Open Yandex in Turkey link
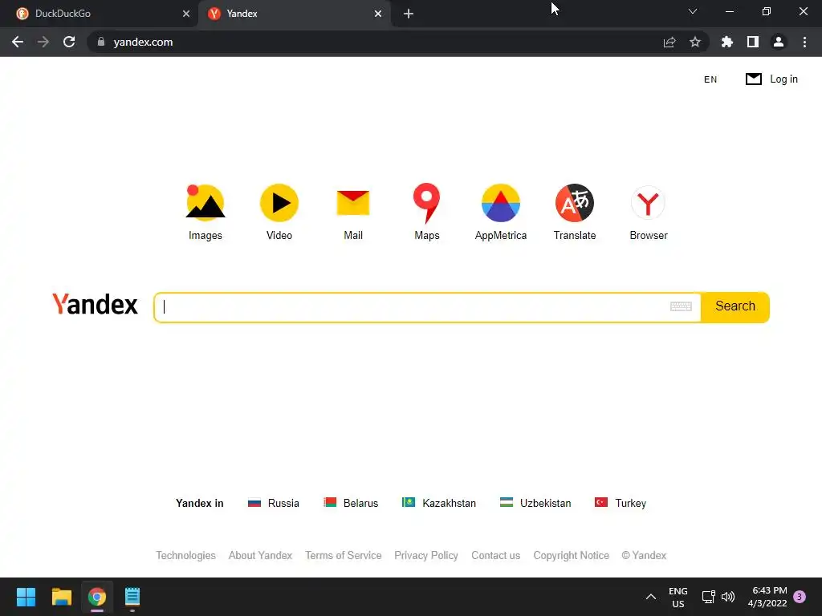This screenshot has height=616, width=822. click(x=621, y=503)
